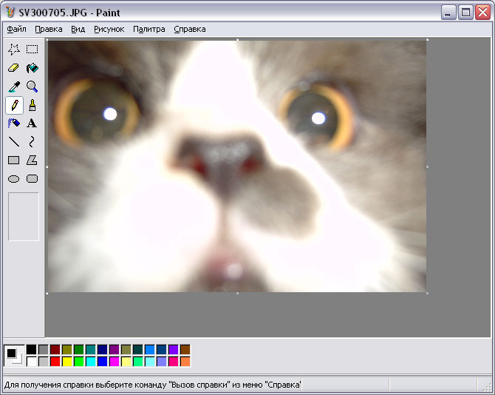Select the Free-Form Select tool
The height and width of the screenshot is (395, 495).
click(13, 50)
